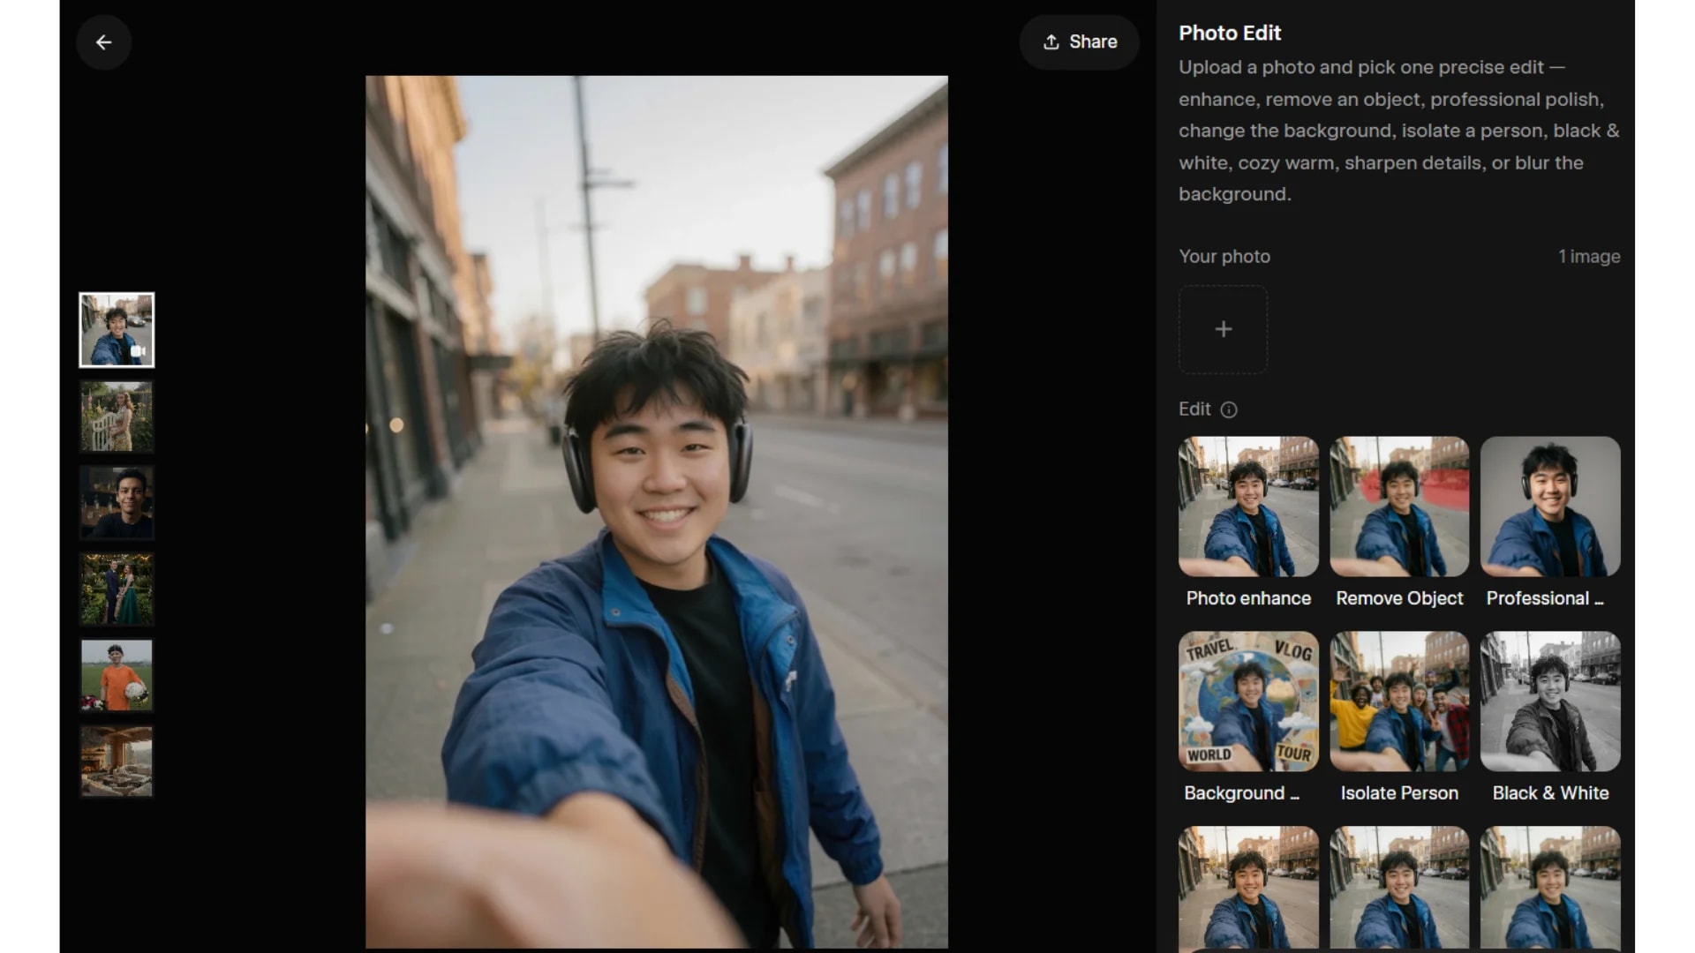Choose the Professional polish edit

click(x=1550, y=507)
